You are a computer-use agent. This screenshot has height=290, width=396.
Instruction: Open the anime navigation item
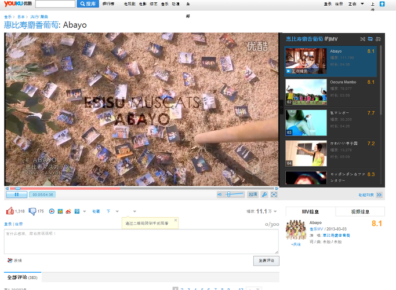(x=176, y=4)
